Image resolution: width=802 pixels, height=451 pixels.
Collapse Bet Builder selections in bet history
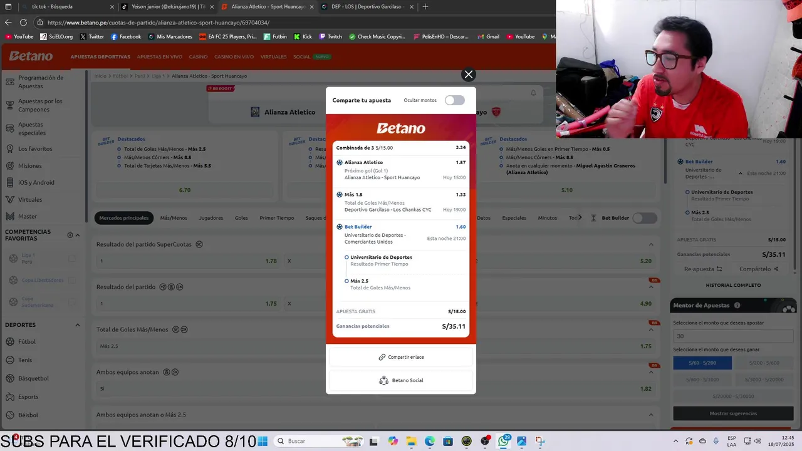coord(741,174)
